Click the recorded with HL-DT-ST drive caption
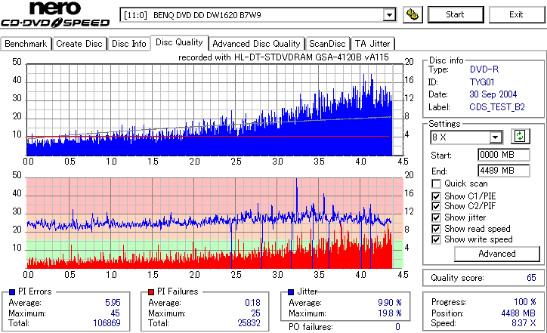Image resolution: width=547 pixels, height=333 pixels. click(x=283, y=57)
